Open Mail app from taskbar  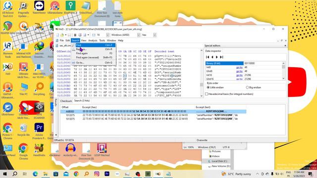[66, 174]
